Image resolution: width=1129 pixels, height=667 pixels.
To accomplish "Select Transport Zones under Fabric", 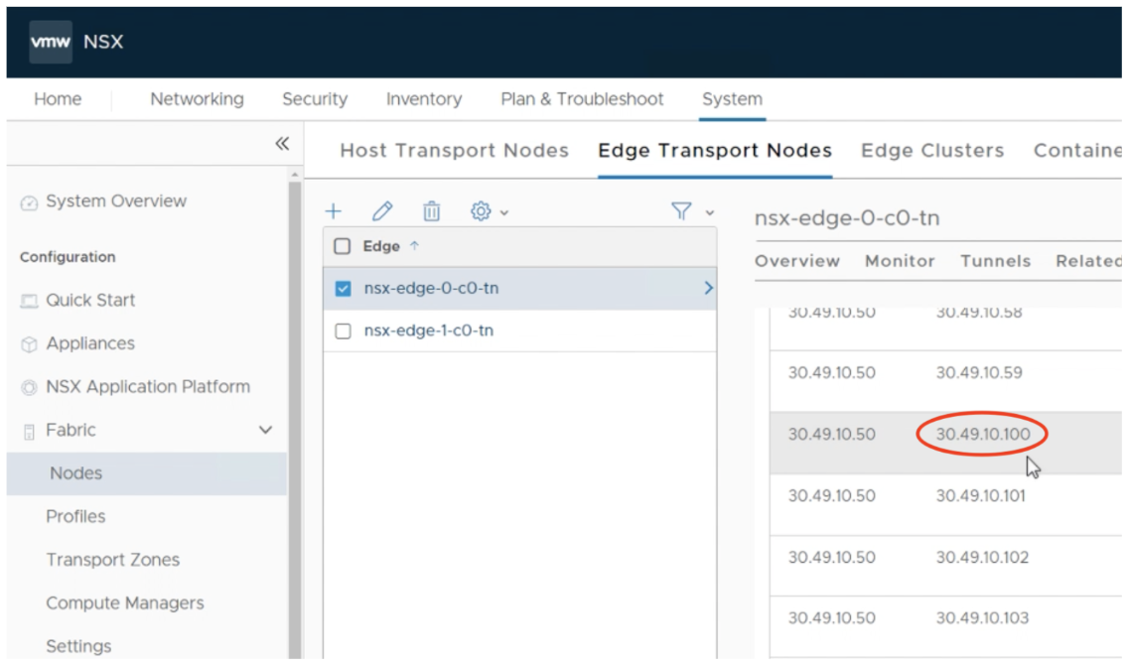I will [112, 560].
